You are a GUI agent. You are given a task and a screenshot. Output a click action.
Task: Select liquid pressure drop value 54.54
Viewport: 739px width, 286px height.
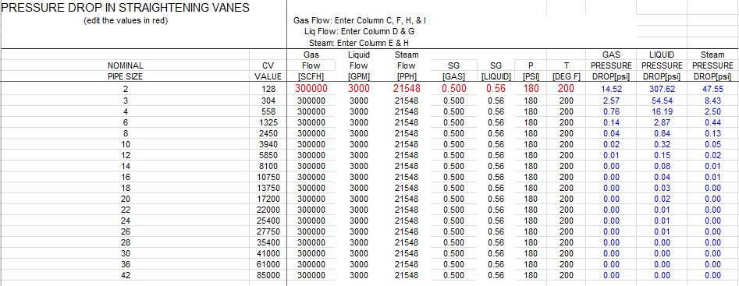tap(661, 101)
